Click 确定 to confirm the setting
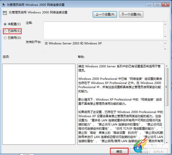Image resolution: width=172 pixels, height=155 pixels. pos(119,151)
